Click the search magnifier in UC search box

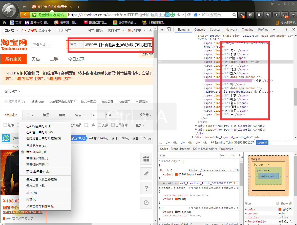coord(234,15)
